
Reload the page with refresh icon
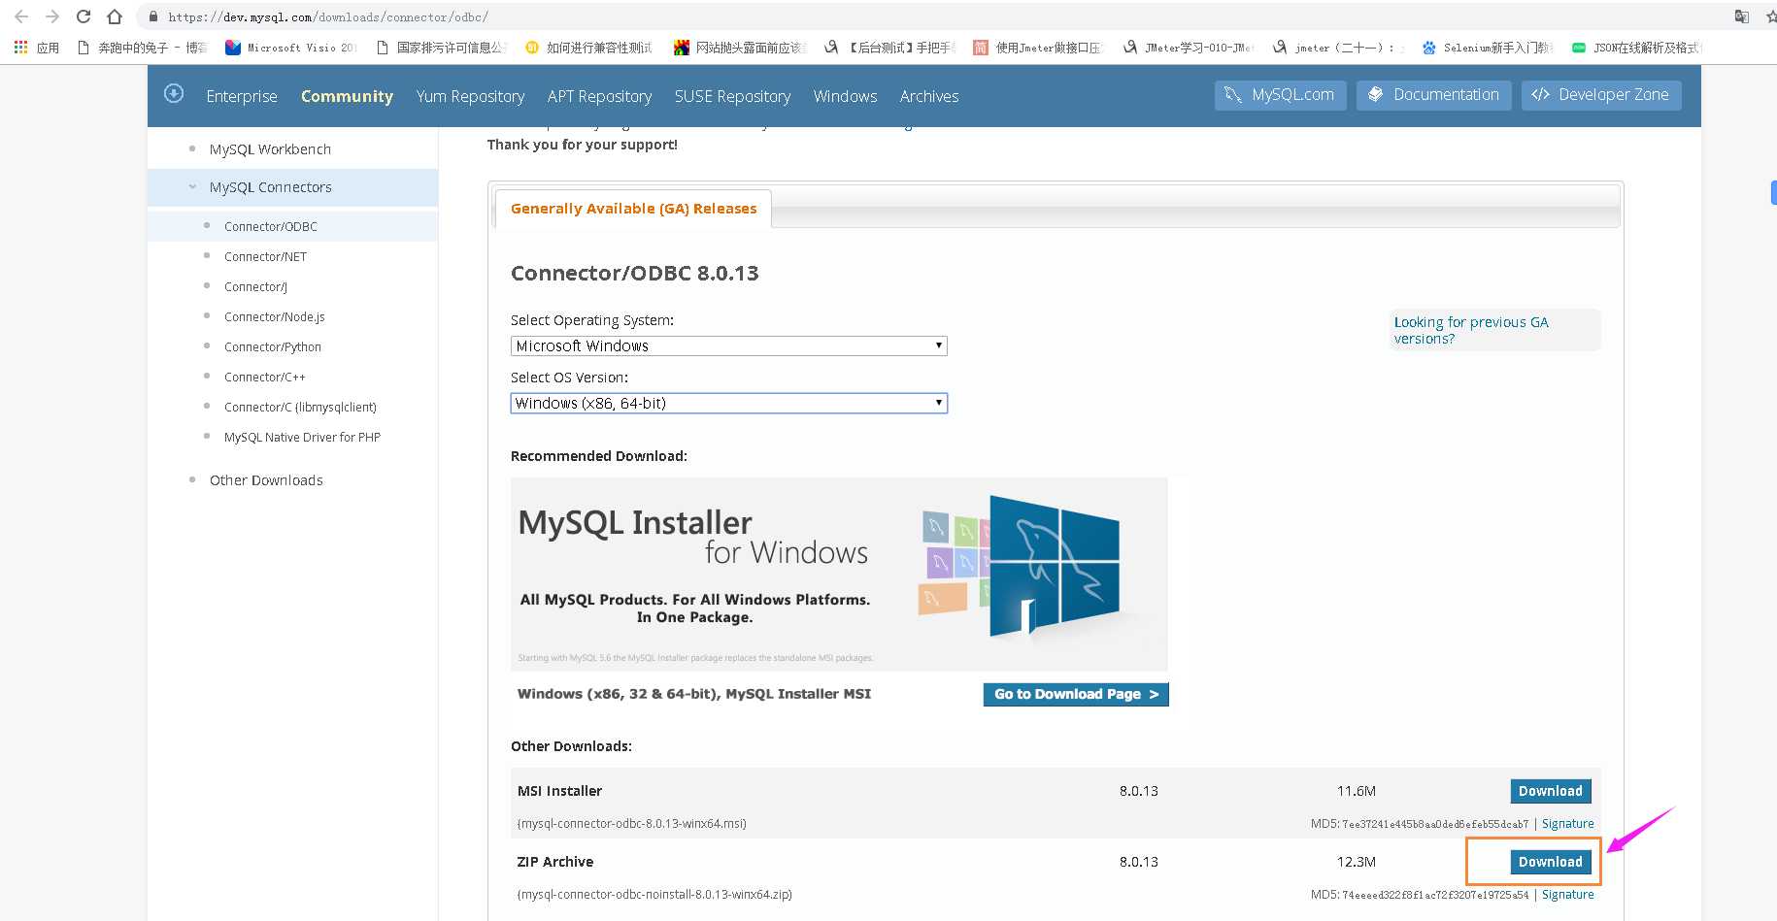84,16
